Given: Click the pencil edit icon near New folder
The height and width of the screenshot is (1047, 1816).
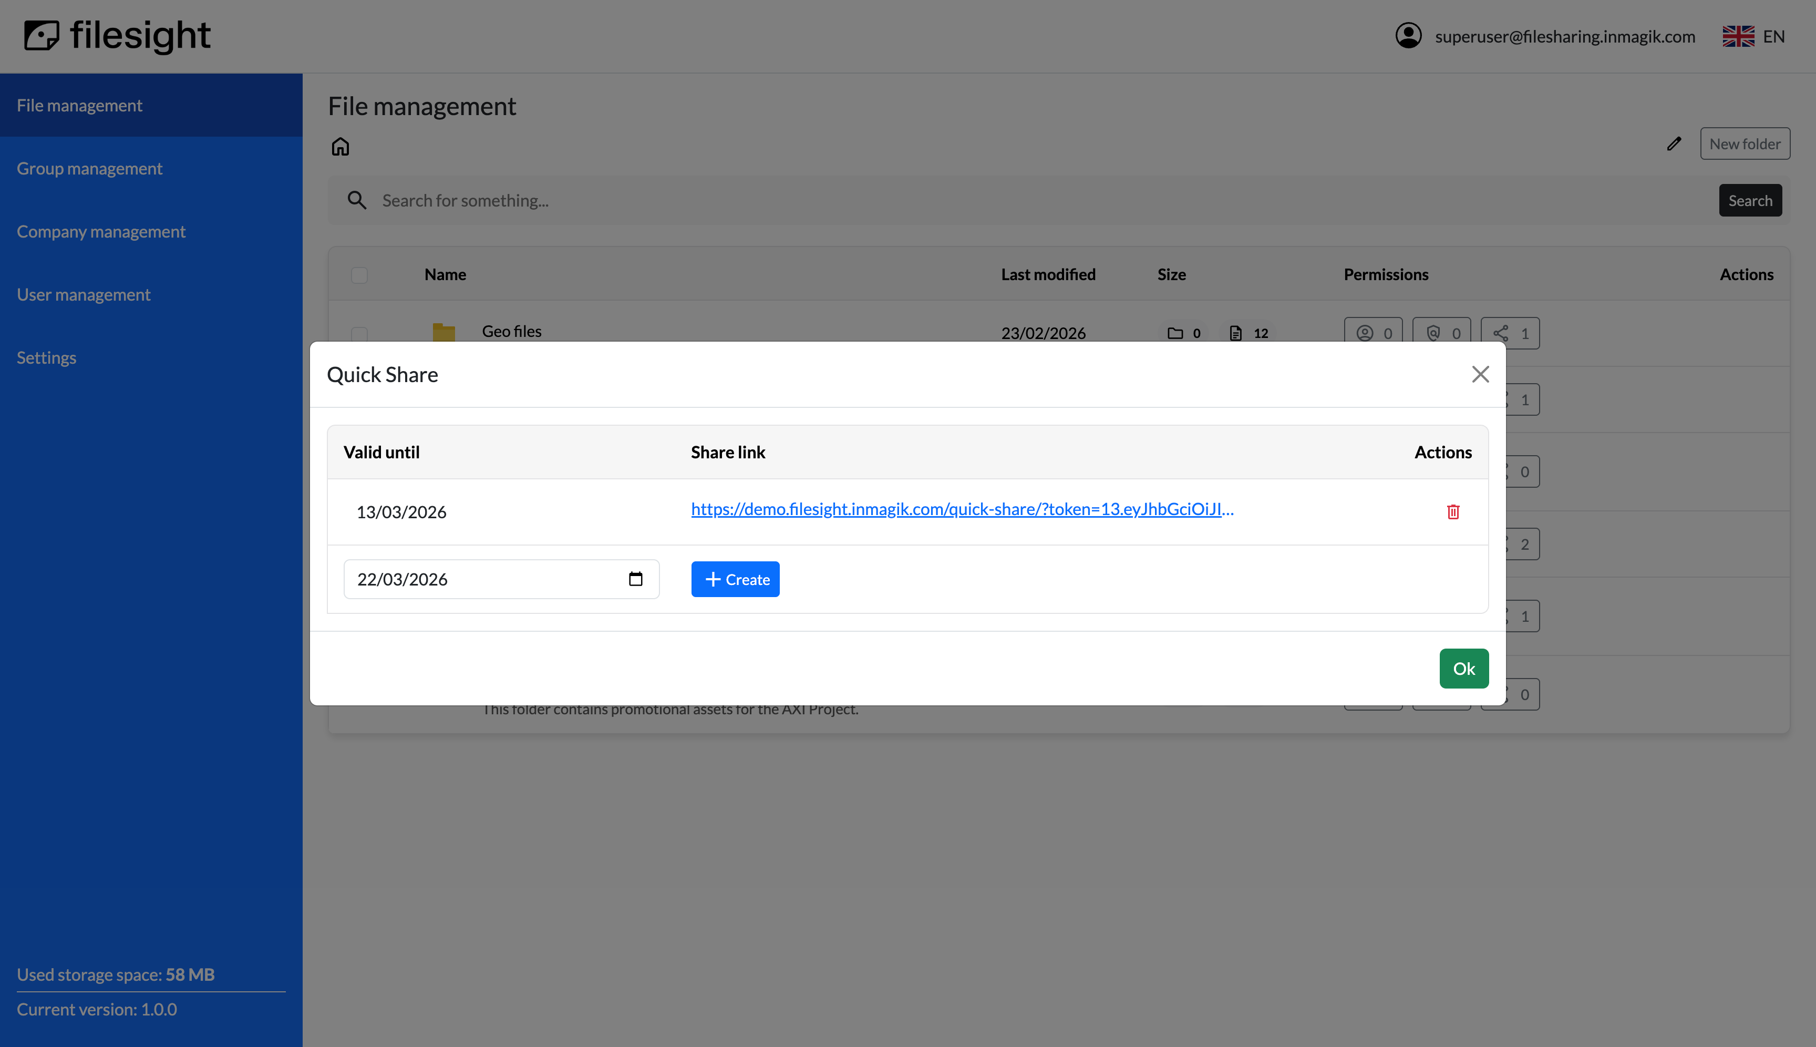Looking at the screenshot, I should tap(1674, 144).
